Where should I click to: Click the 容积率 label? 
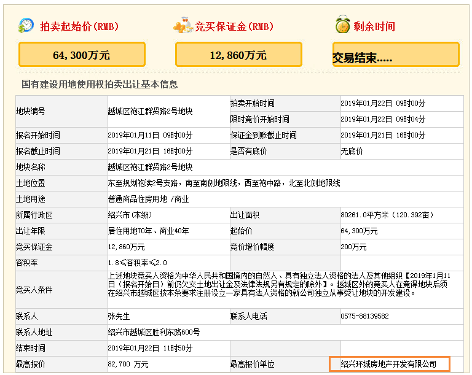pyautogui.click(x=27, y=263)
